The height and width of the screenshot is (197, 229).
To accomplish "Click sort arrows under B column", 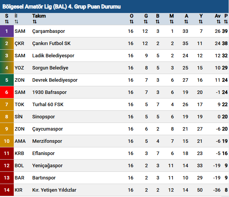I will (158, 21).
